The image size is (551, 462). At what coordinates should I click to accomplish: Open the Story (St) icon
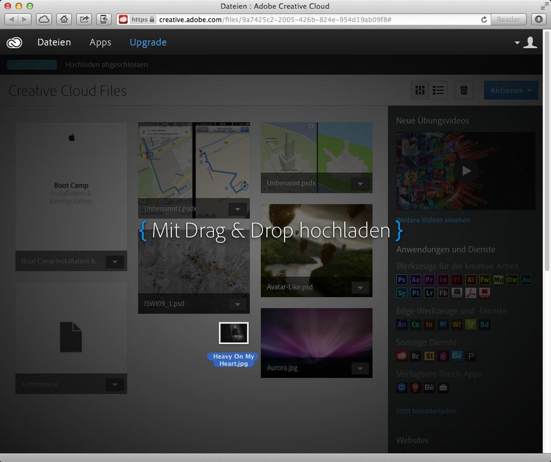click(x=429, y=356)
